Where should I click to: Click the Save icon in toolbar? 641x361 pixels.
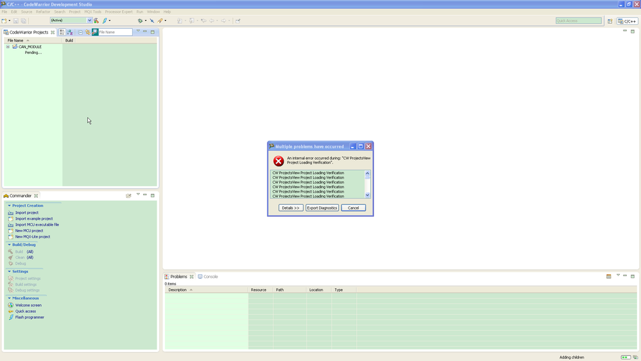16,21
